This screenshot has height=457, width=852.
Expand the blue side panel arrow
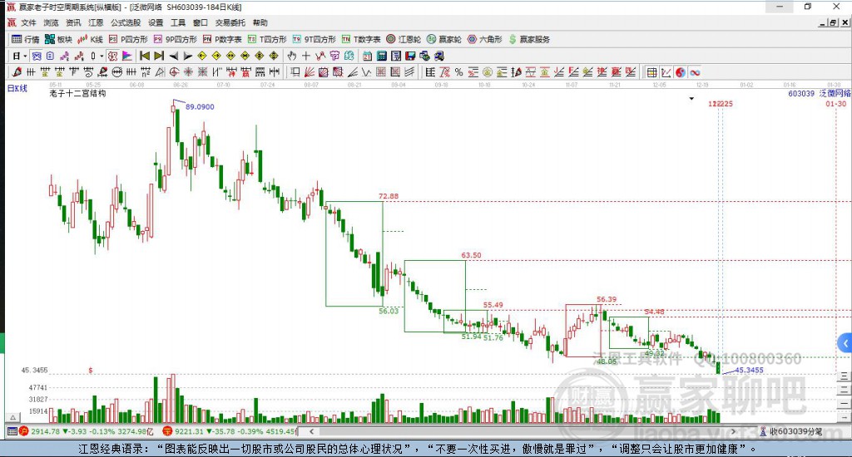845,343
